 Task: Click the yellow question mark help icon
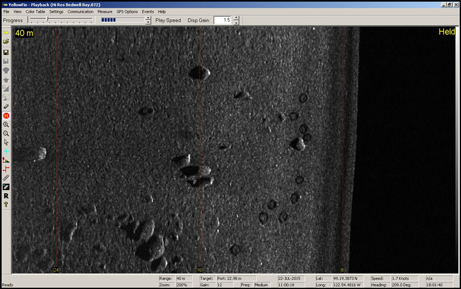(x=6, y=204)
